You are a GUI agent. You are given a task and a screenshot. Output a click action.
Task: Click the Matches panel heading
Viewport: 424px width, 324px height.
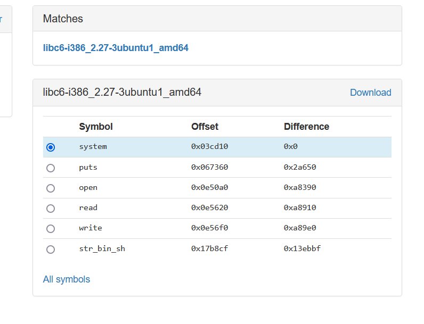pos(63,19)
